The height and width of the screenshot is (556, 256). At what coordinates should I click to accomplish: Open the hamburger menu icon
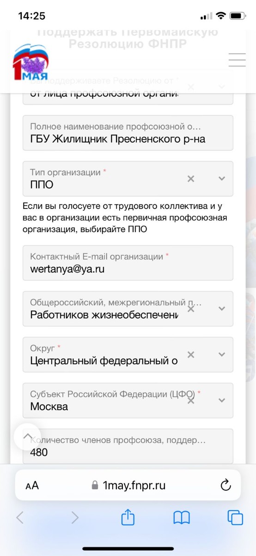coord(237,60)
